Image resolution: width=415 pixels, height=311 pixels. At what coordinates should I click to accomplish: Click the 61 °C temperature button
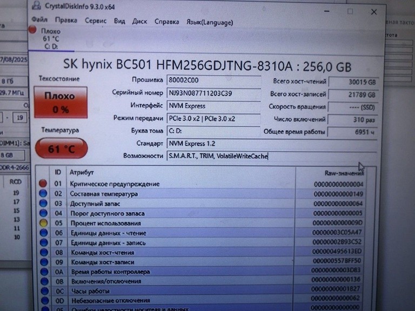(x=62, y=148)
